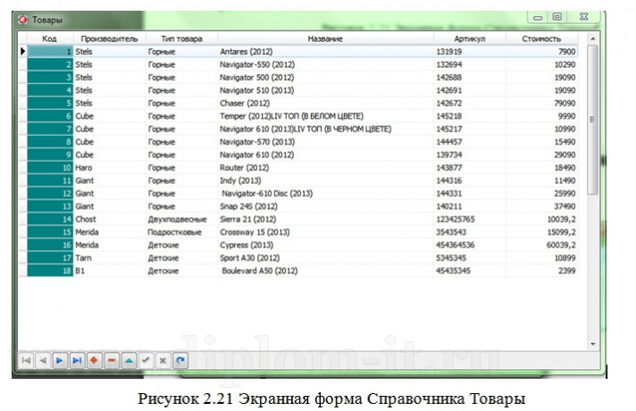Click the vertical scrollbar thumb
This screenshot has height=411, width=636.
coord(592,120)
